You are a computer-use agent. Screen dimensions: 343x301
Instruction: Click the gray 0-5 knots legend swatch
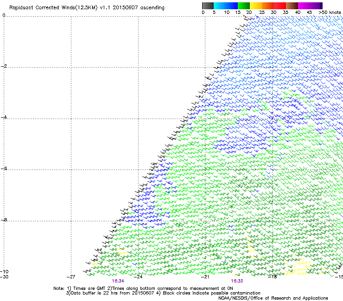tap(208, 6)
